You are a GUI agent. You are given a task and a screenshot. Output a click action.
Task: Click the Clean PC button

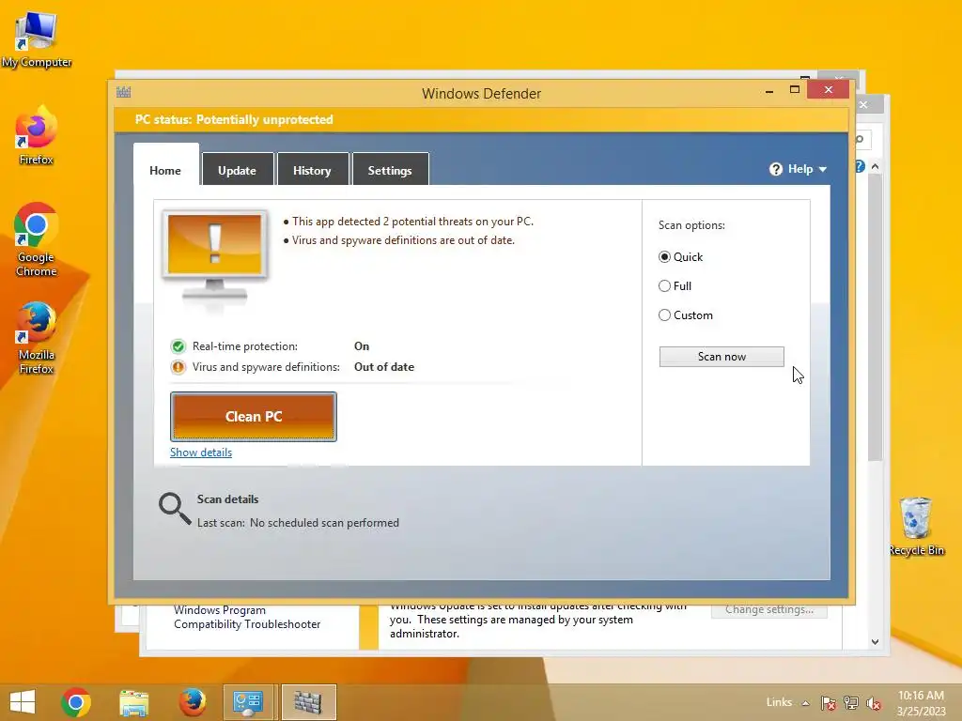254,417
